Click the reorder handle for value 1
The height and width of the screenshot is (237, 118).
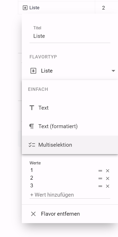pyautogui.click(x=100, y=171)
